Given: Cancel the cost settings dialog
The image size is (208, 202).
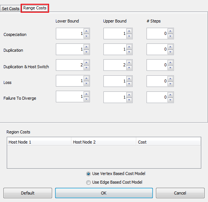Looking at the screenshot, I should [x=180, y=193].
